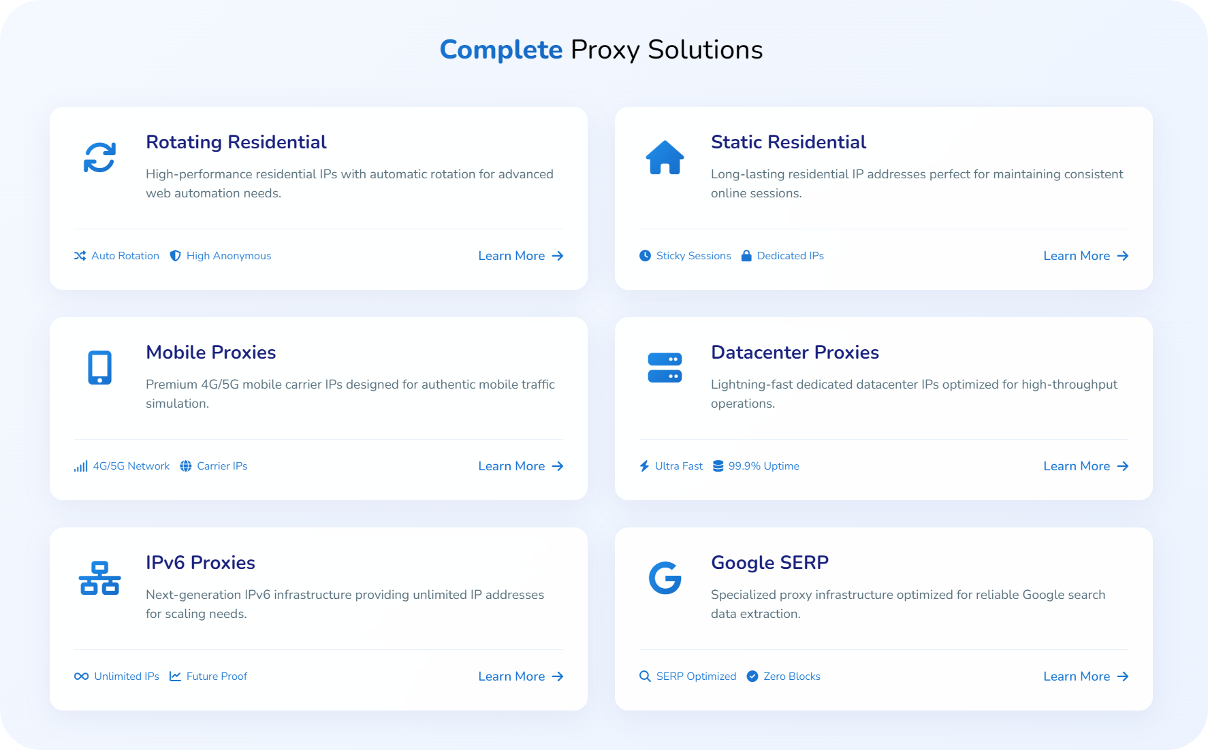This screenshot has width=1208, height=750.
Task: Click the Datacenter Proxies heading
Action: point(795,353)
